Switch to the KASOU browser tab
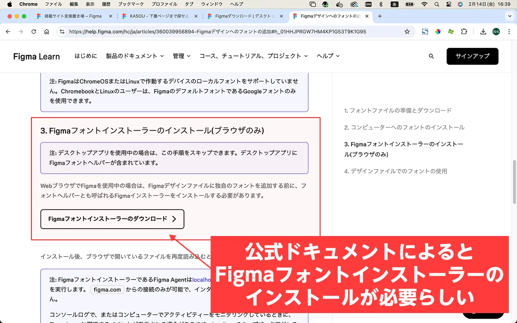Image resolution: width=517 pixels, height=323 pixels. click(159, 16)
